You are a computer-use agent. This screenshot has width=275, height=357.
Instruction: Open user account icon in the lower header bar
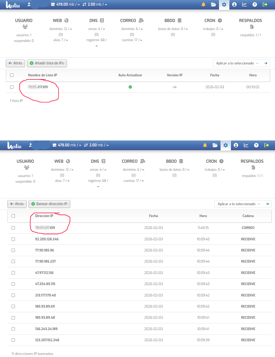click(236, 145)
